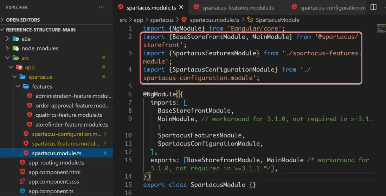Click problem badge on spartacus.module.ts row
The width and height of the screenshot is (386, 196).
[105, 153]
